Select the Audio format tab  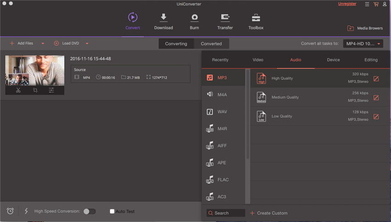pos(295,60)
